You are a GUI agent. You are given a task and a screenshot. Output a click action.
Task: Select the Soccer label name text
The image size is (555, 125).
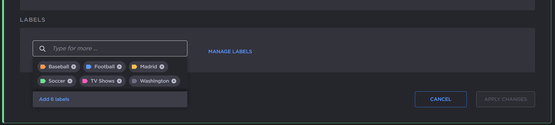click(x=57, y=81)
